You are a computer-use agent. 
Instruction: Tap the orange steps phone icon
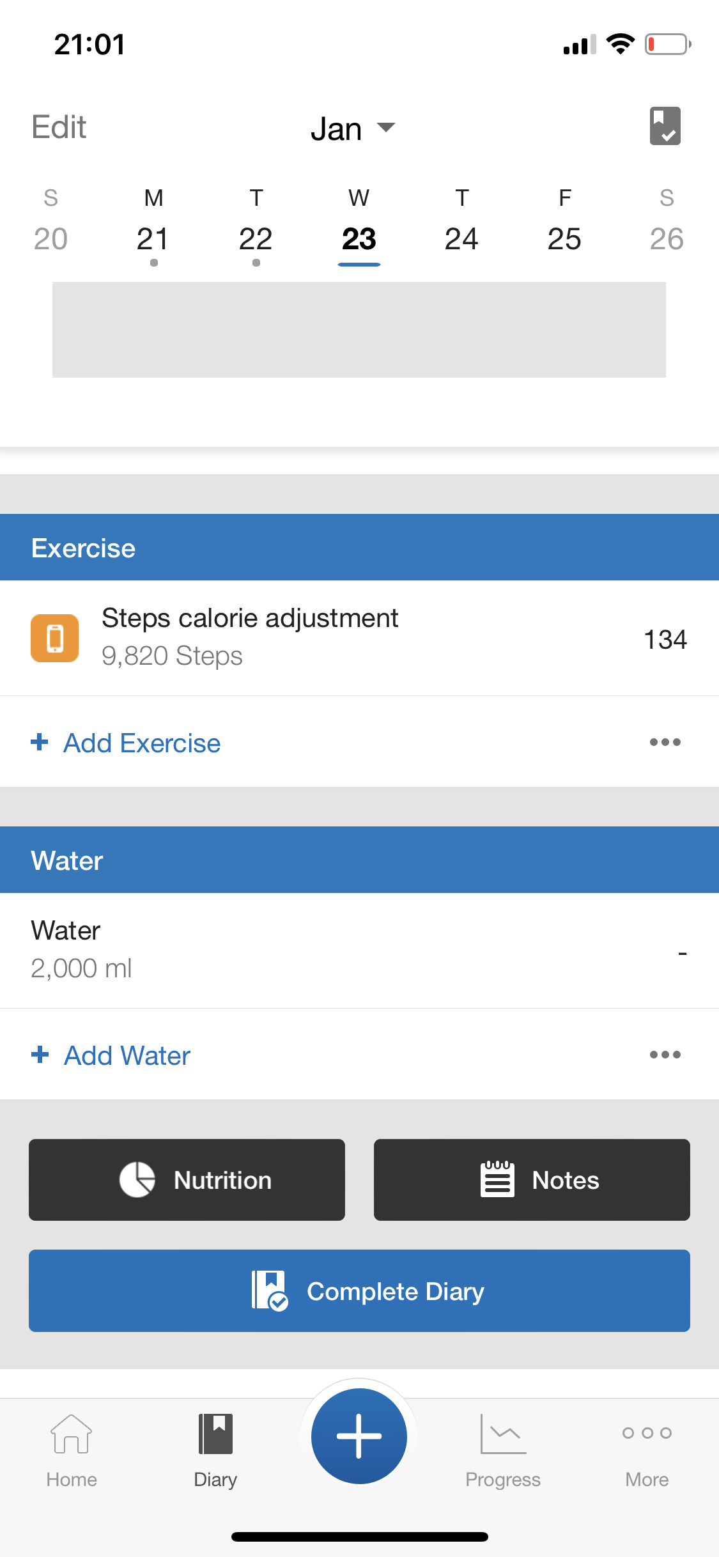point(55,638)
